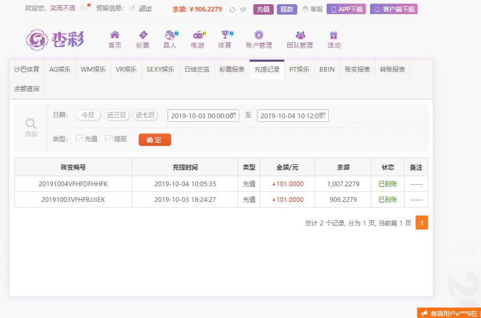Open calendar icon in end date field

tap(322, 115)
